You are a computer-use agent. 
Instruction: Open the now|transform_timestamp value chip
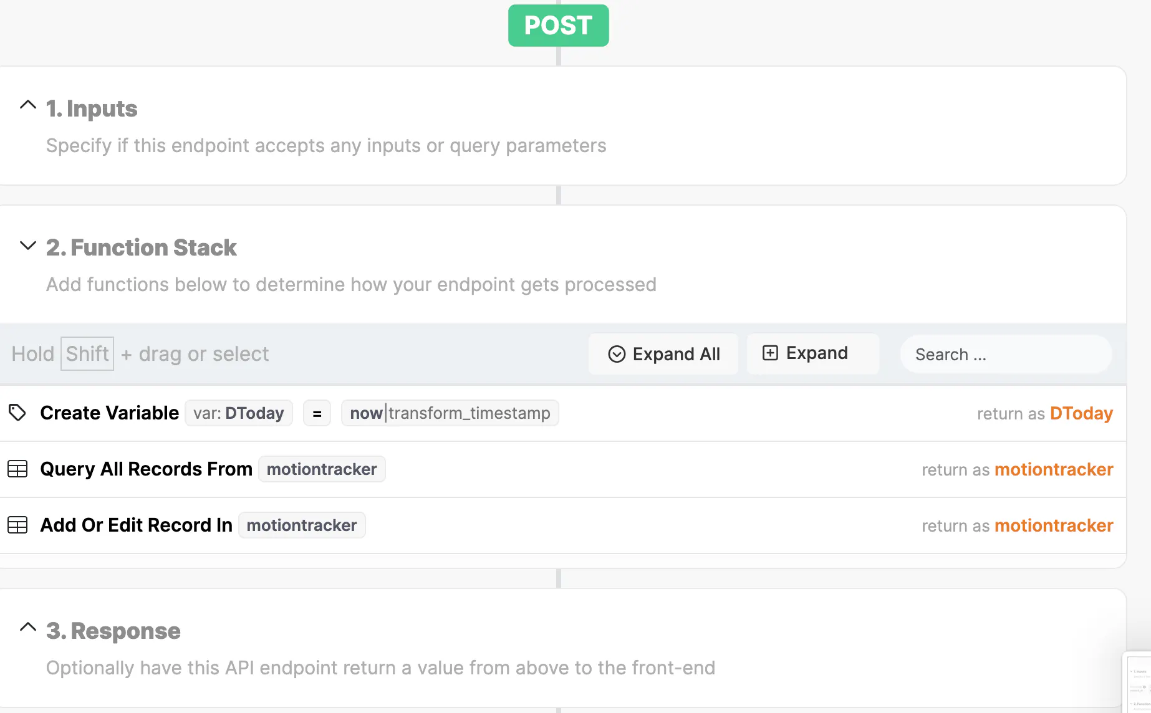pos(450,413)
